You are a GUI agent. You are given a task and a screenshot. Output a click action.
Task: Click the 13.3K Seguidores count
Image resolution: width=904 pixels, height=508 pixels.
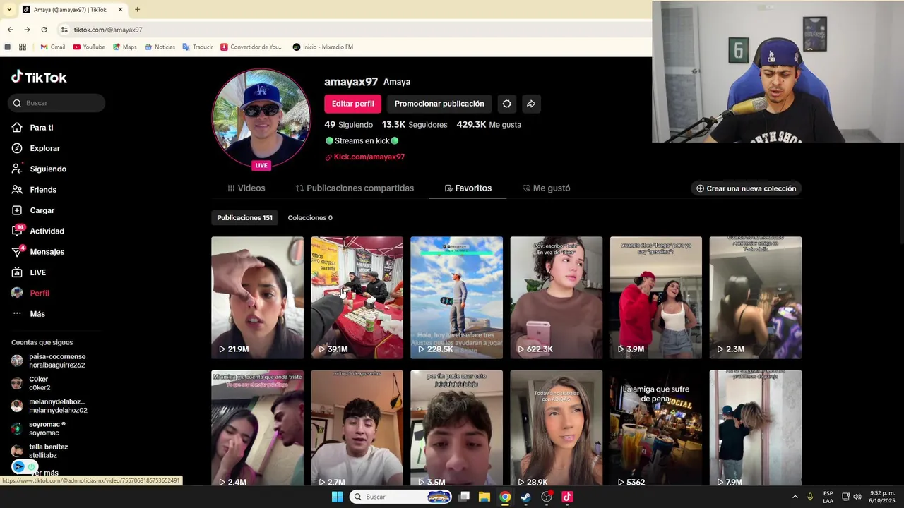[x=415, y=125]
